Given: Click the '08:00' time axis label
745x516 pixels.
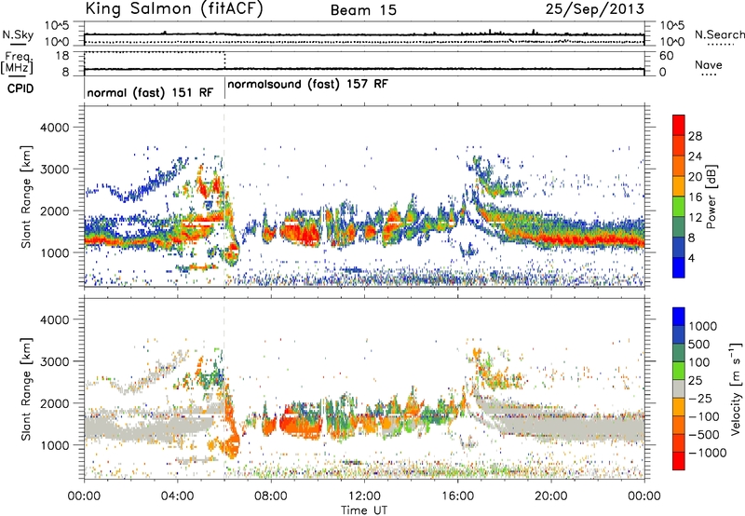Looking at the screenshot, I should (x=270, y=496).
